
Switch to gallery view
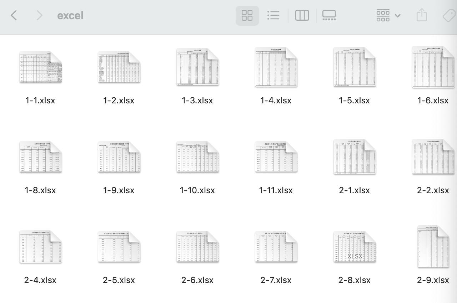329,15
